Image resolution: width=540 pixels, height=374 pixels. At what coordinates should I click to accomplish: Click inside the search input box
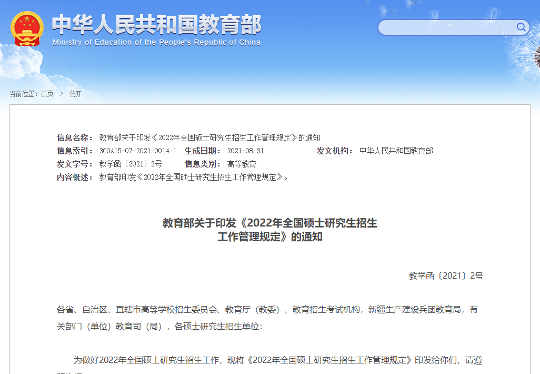tap(447, 27)
